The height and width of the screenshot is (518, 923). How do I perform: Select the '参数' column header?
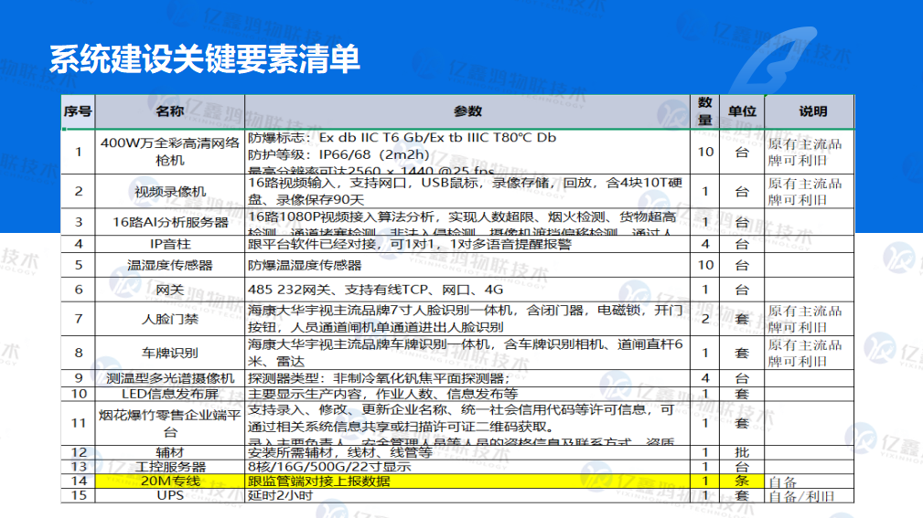(467, 111)
